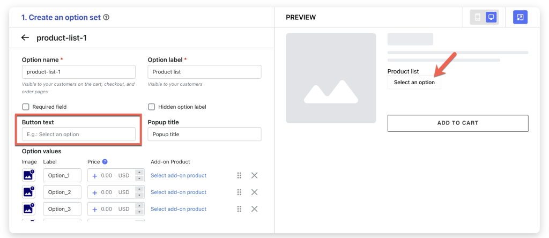Image resolution: width=549 pixels, height=238 pixels.
Task: Select add-on product for Option_1
Action: pyautogui.click(x=179, y=175)
